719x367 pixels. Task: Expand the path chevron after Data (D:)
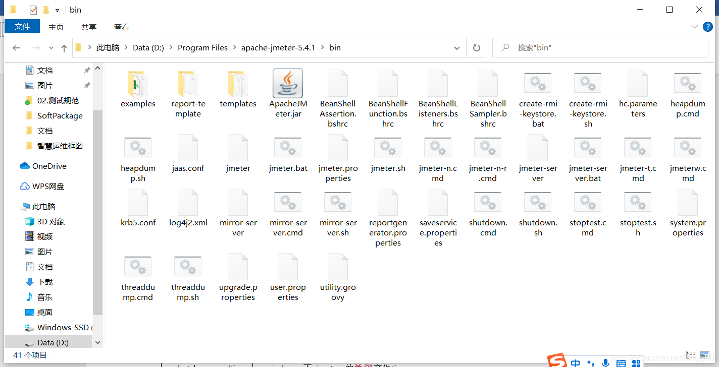[171, 48]
